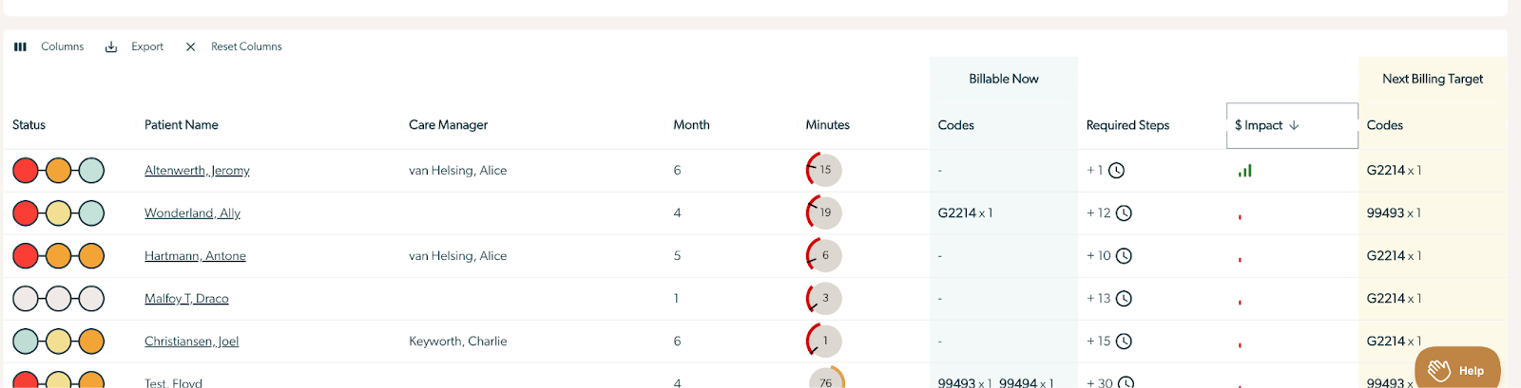1521x388 pixels.
Task: Click the 6 minutes gauge for Hartmann
Action: point(823,256)
